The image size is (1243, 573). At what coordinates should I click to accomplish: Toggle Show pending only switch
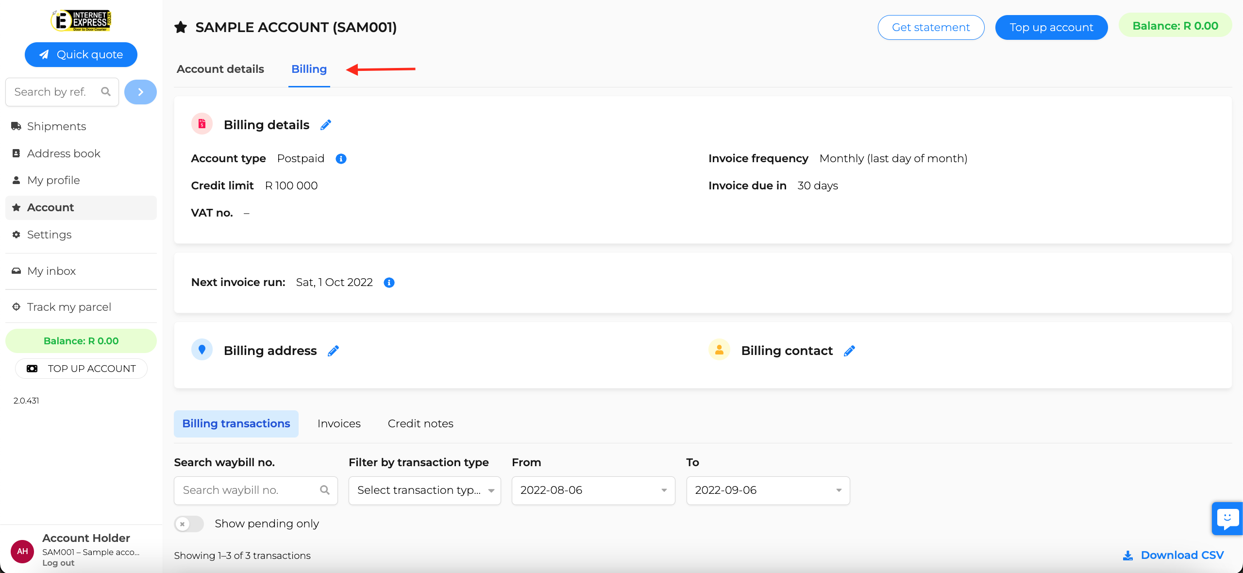[x=189, y=524]
